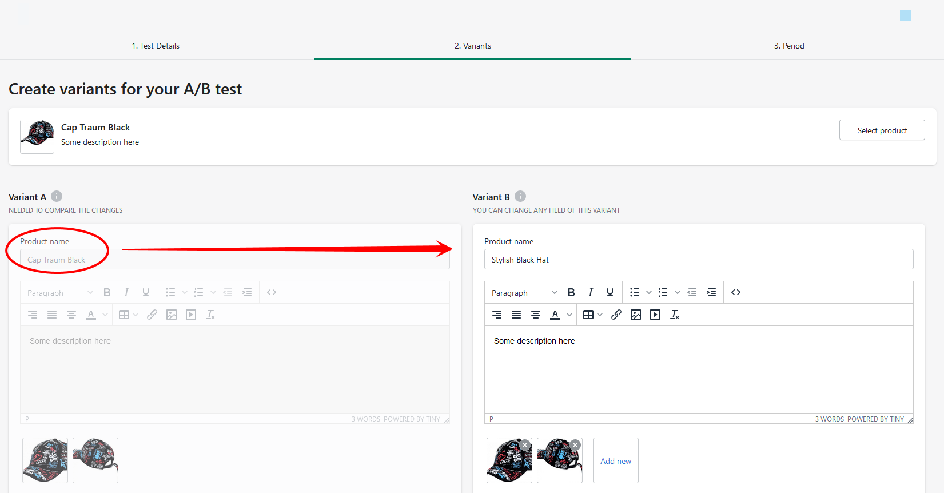944x493 pixels.
Task: Open text color picker arrow in Variant A
Action: coord(105,315)
